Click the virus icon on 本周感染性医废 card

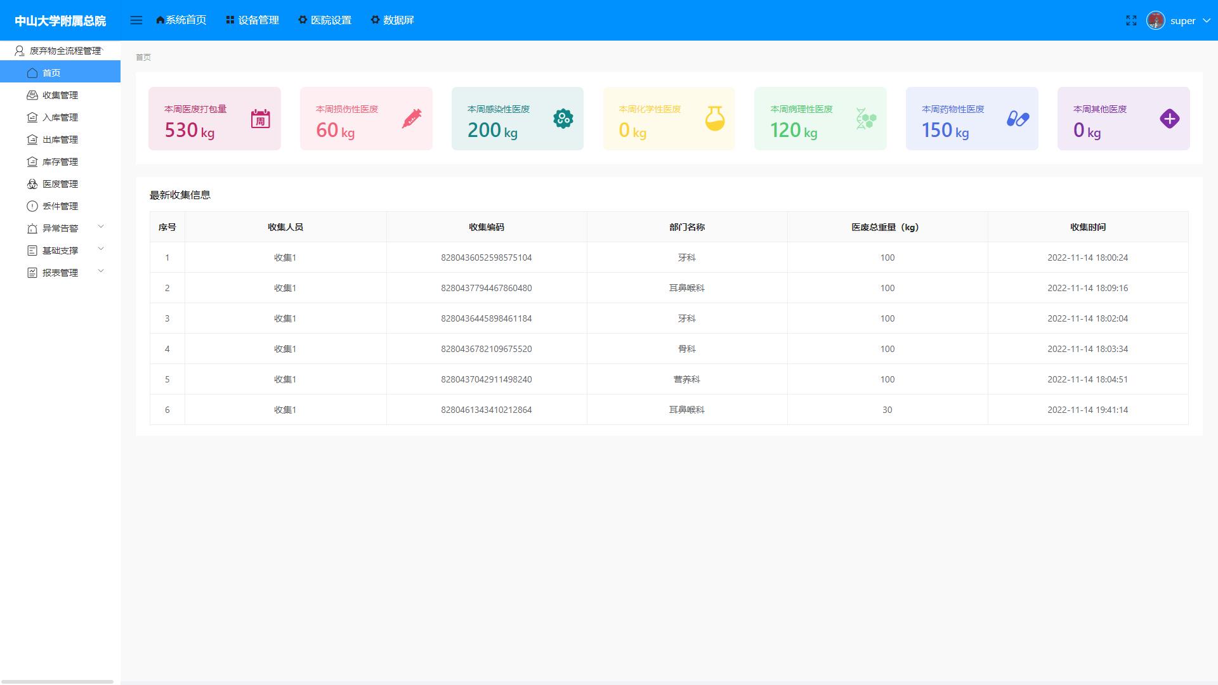pyautogui.click(x=563, y=119)
